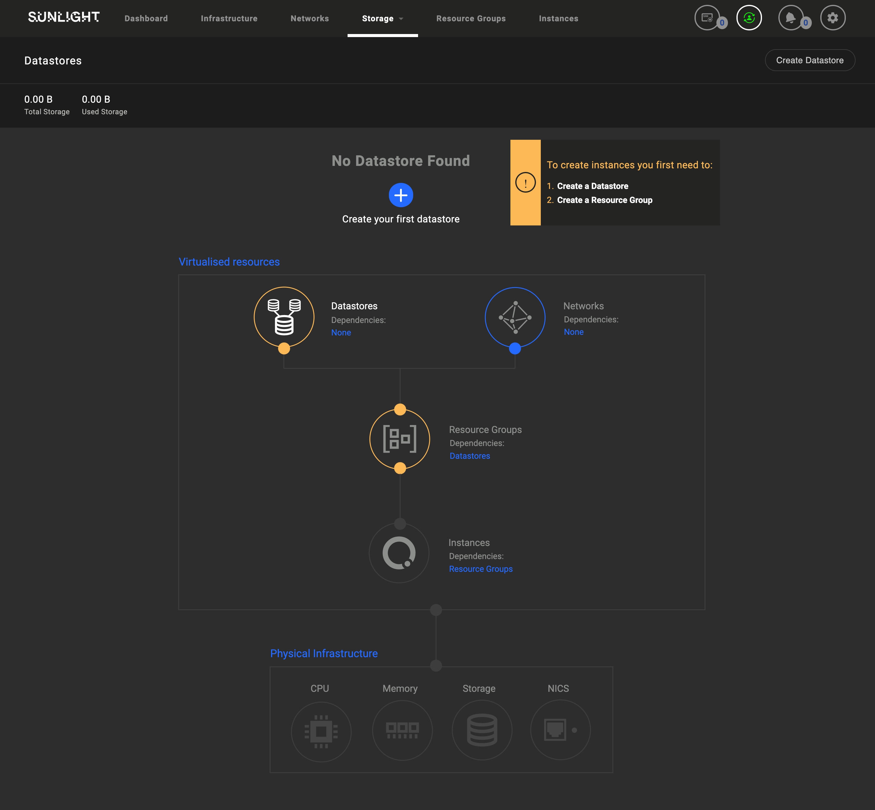This screenshot has height=810, width=875.
Task: Open the Resource Groups tab
Action: (471, 19)
